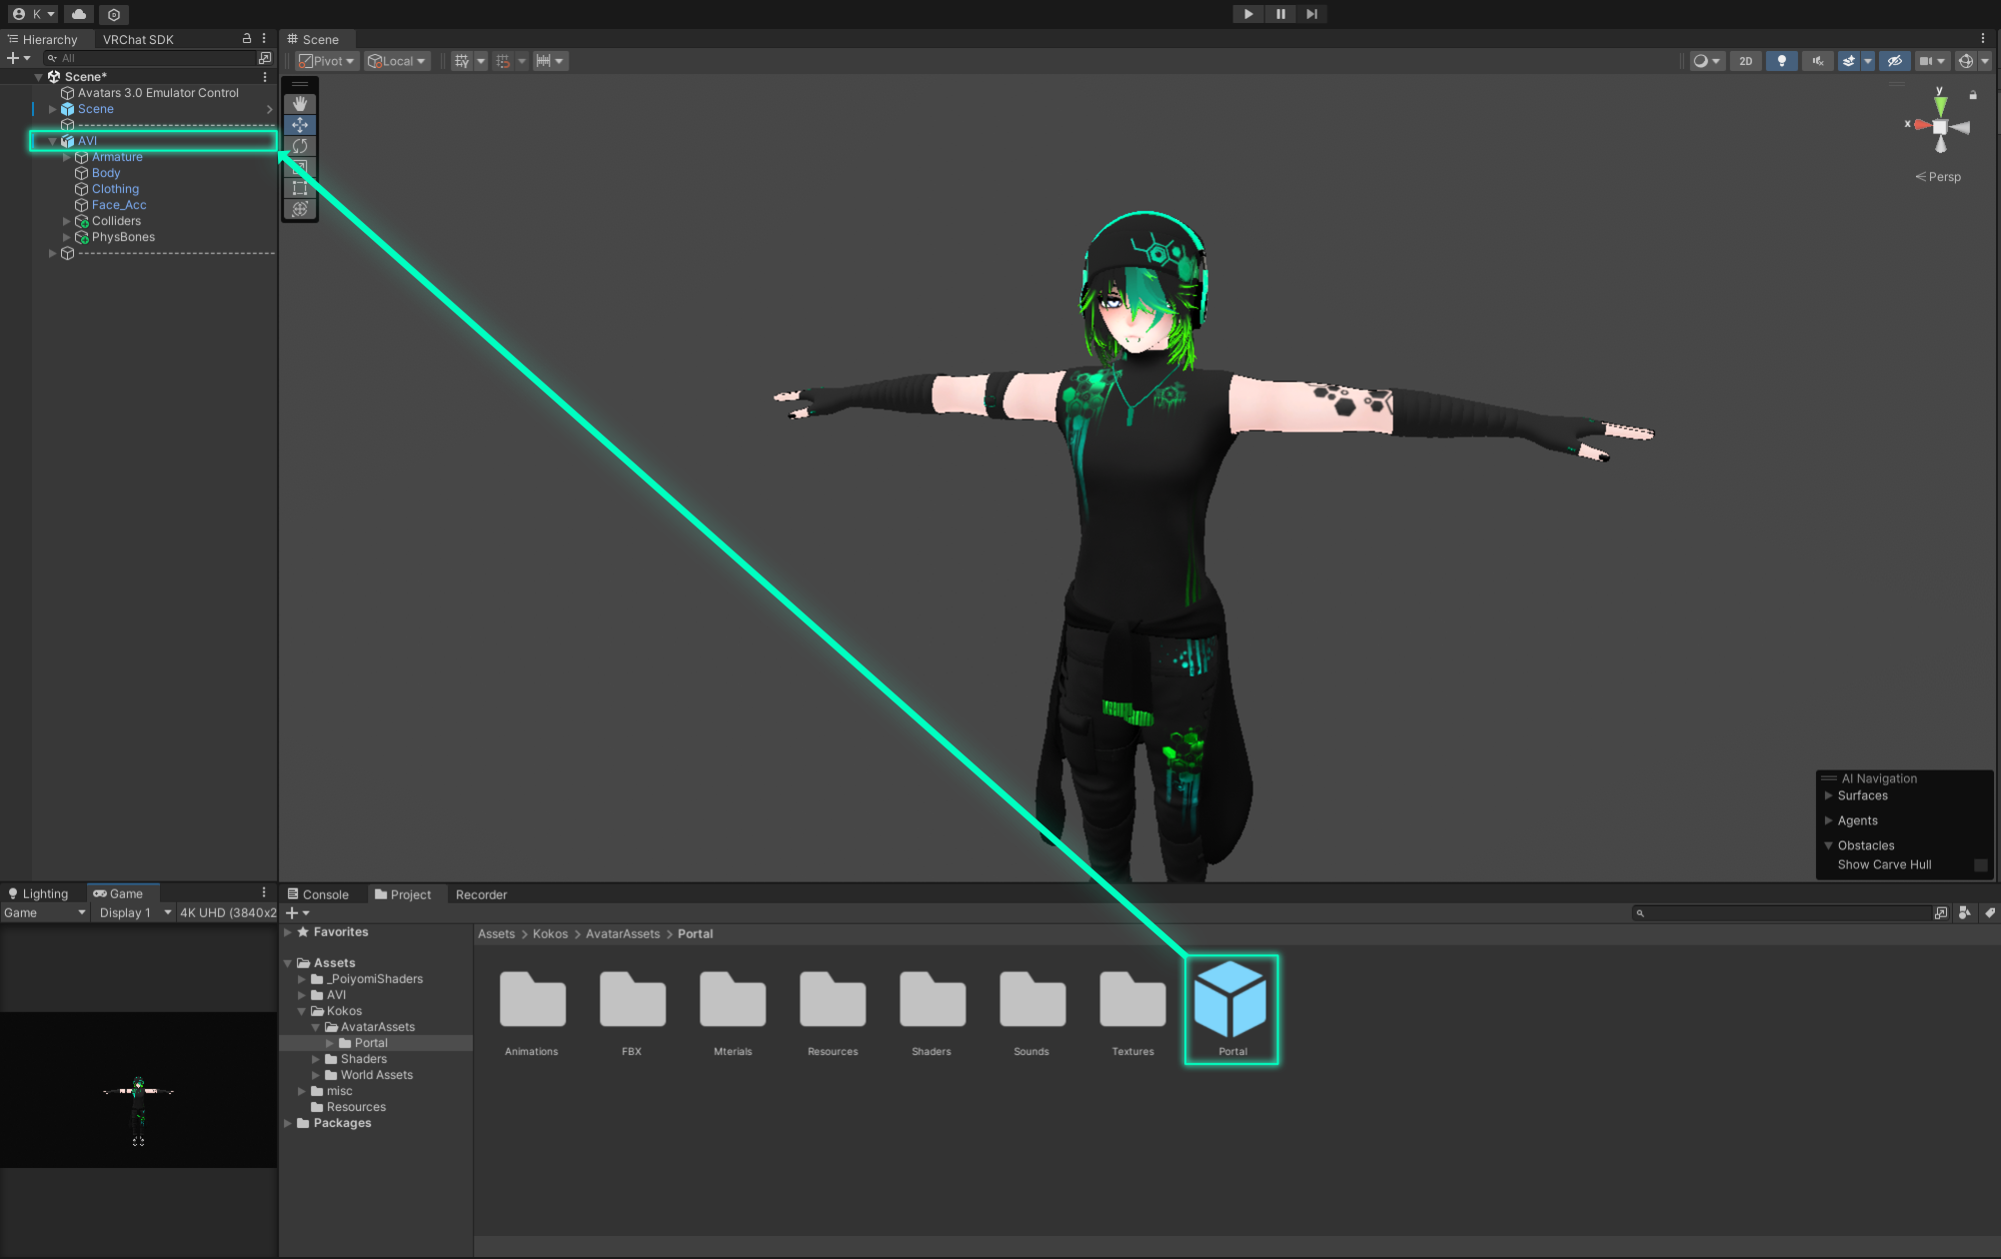Click the settings icon beside the cloud
This screenshot has width=2001, height=1259.
point(114,14)
